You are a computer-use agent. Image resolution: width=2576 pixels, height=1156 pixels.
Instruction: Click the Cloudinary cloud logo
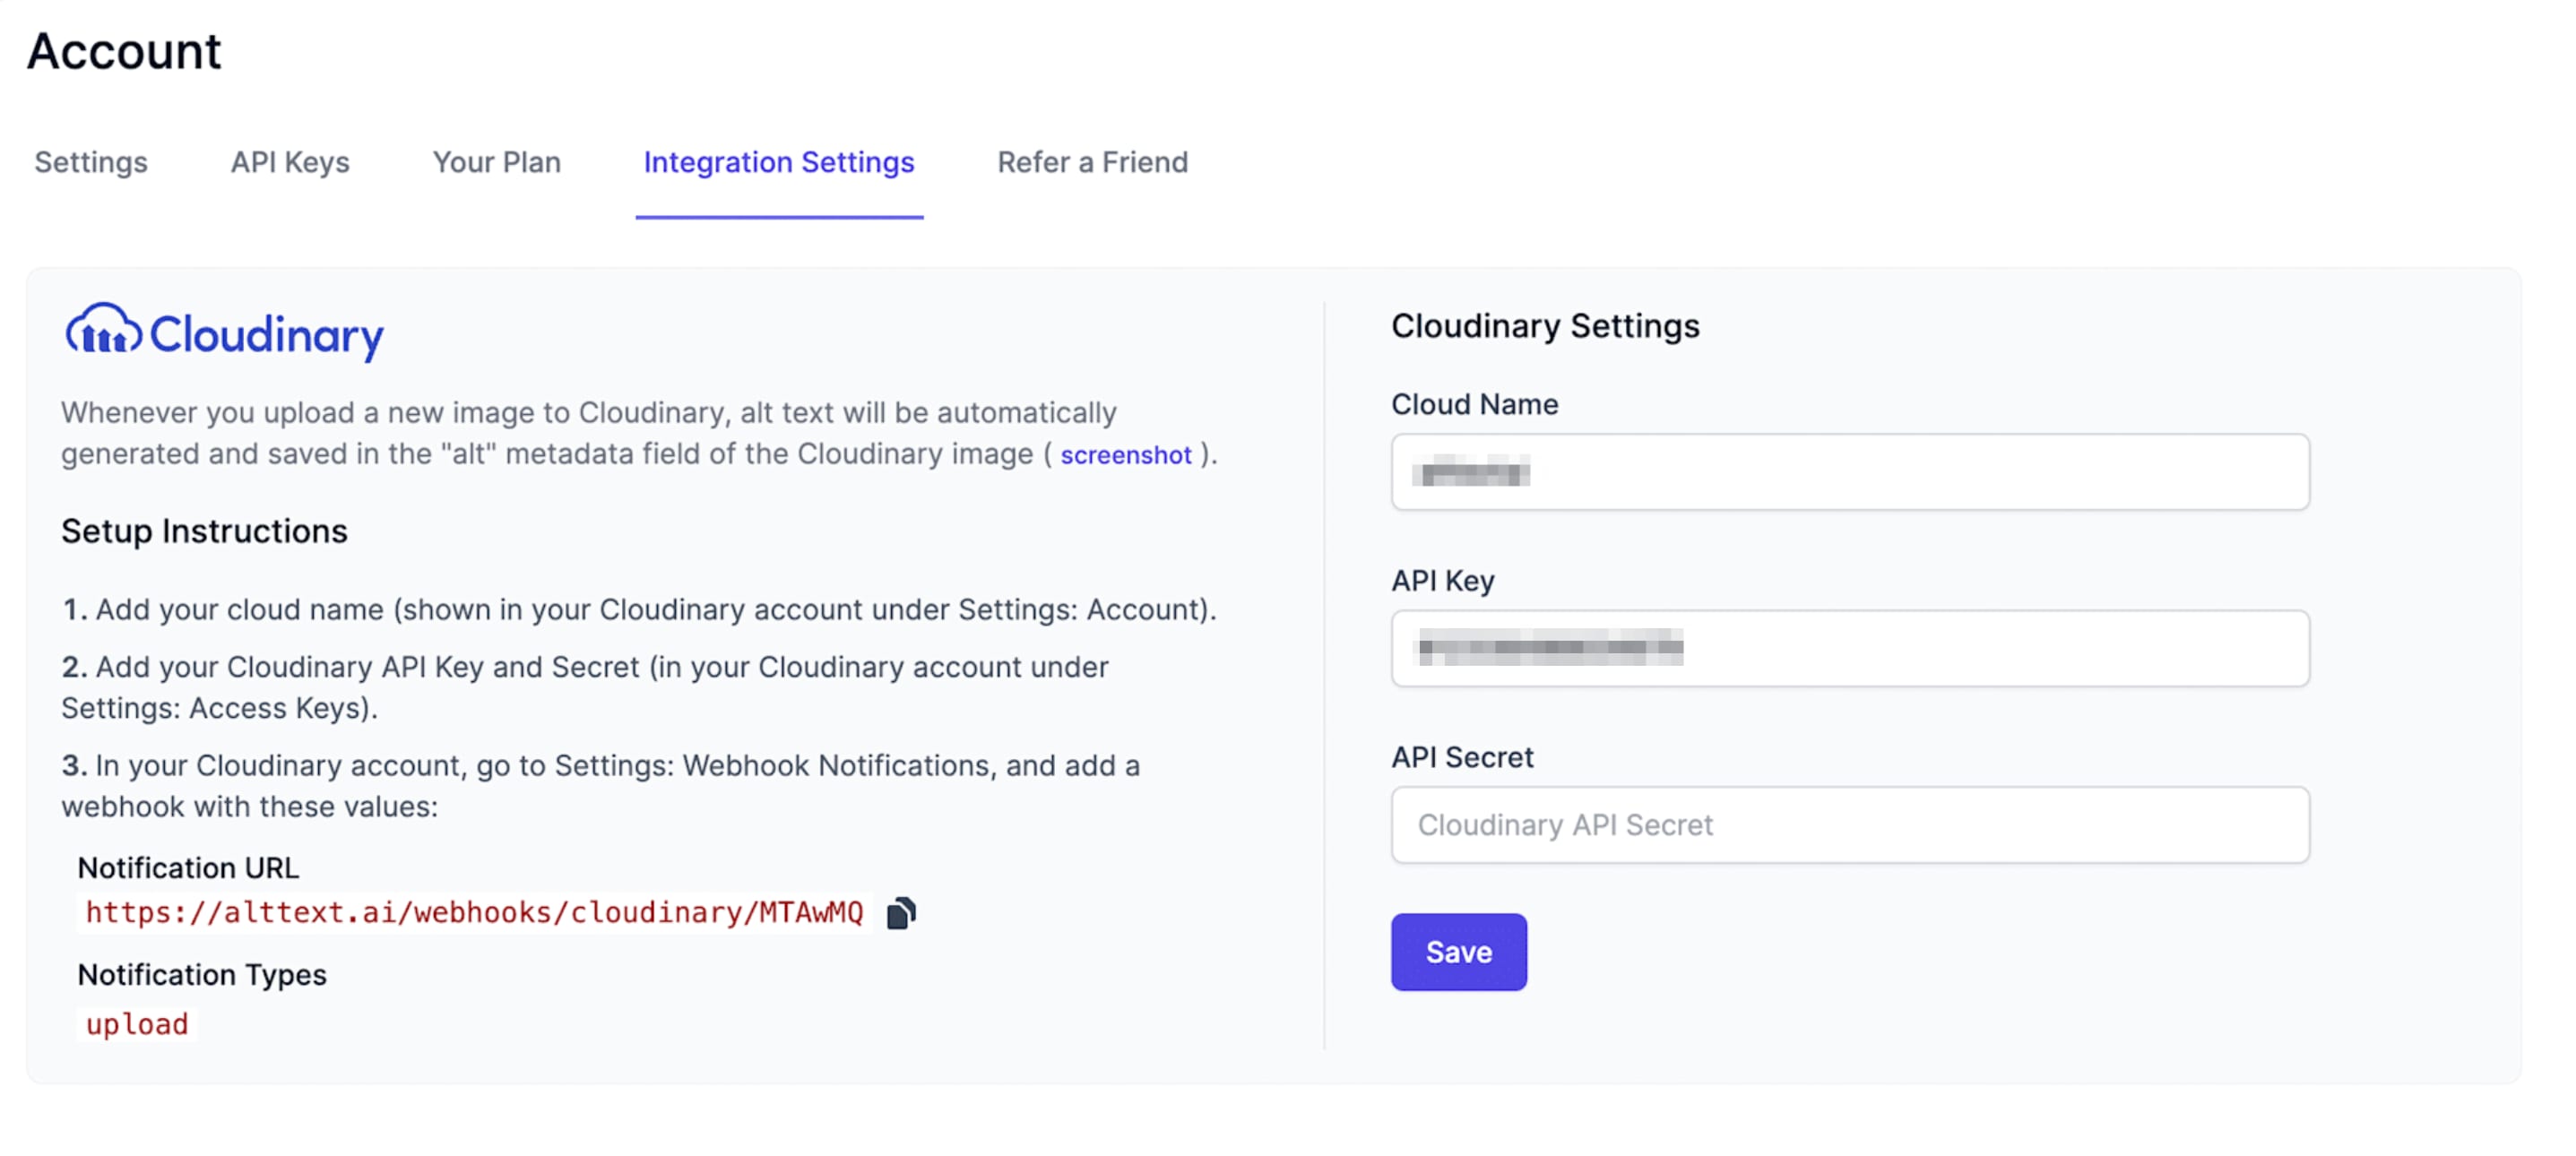(x=104, y=330)
